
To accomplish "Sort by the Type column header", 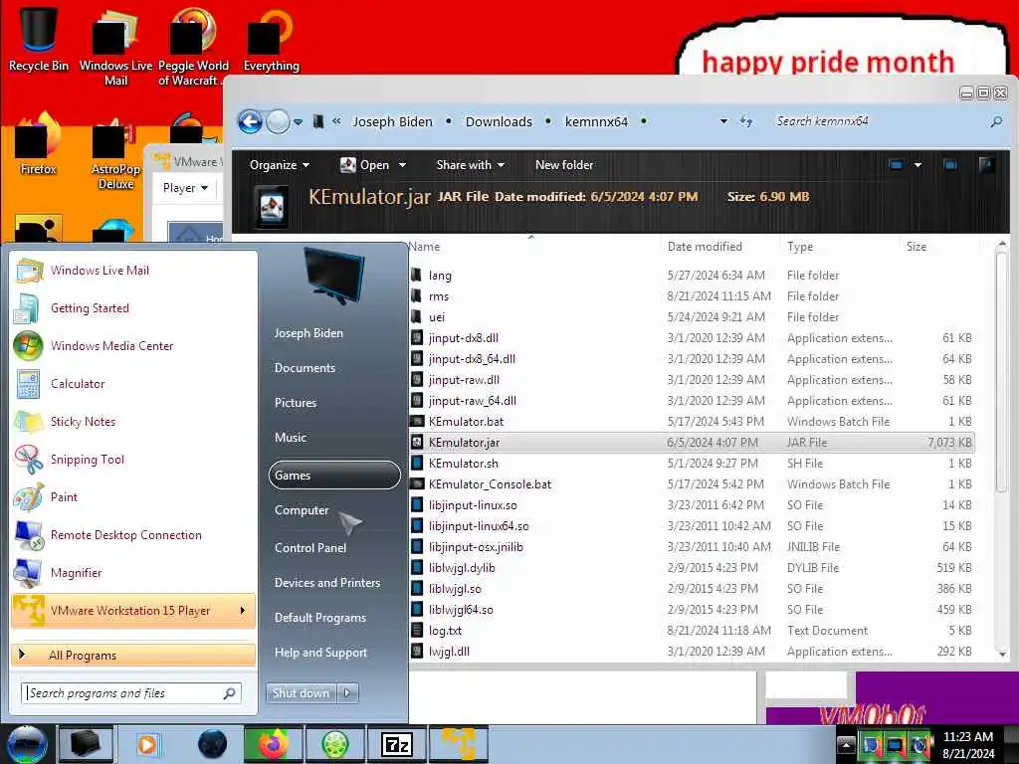I will coord(800,247).
